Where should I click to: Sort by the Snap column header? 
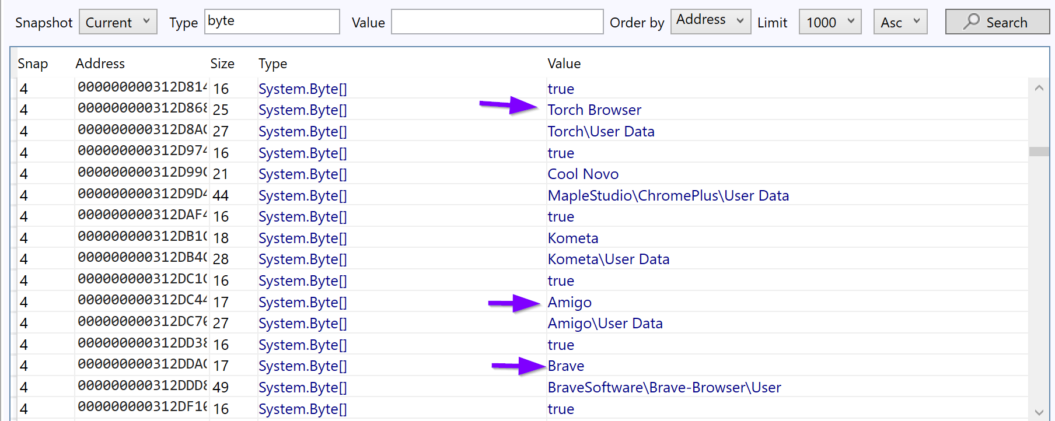pyautogui.click(x=33, y=64)
